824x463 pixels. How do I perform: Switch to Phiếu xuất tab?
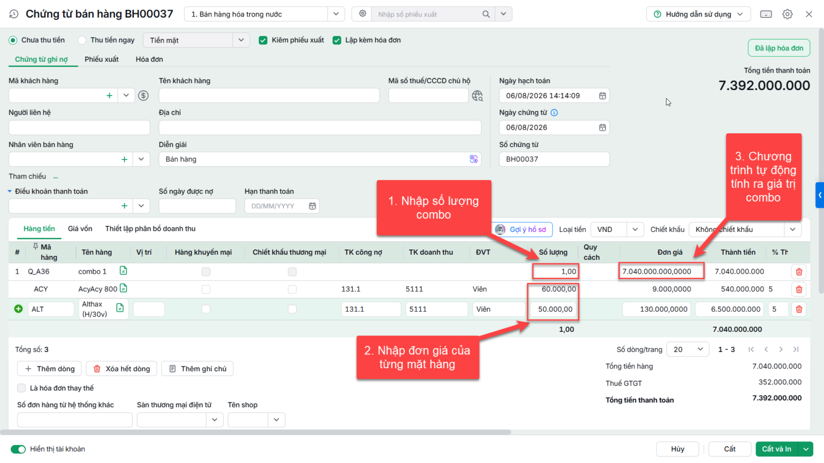click(101, 59)
